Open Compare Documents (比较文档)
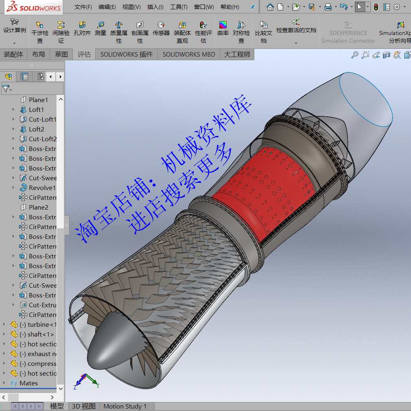The width and height of the screenshot is (411, 411). point(264,32)
